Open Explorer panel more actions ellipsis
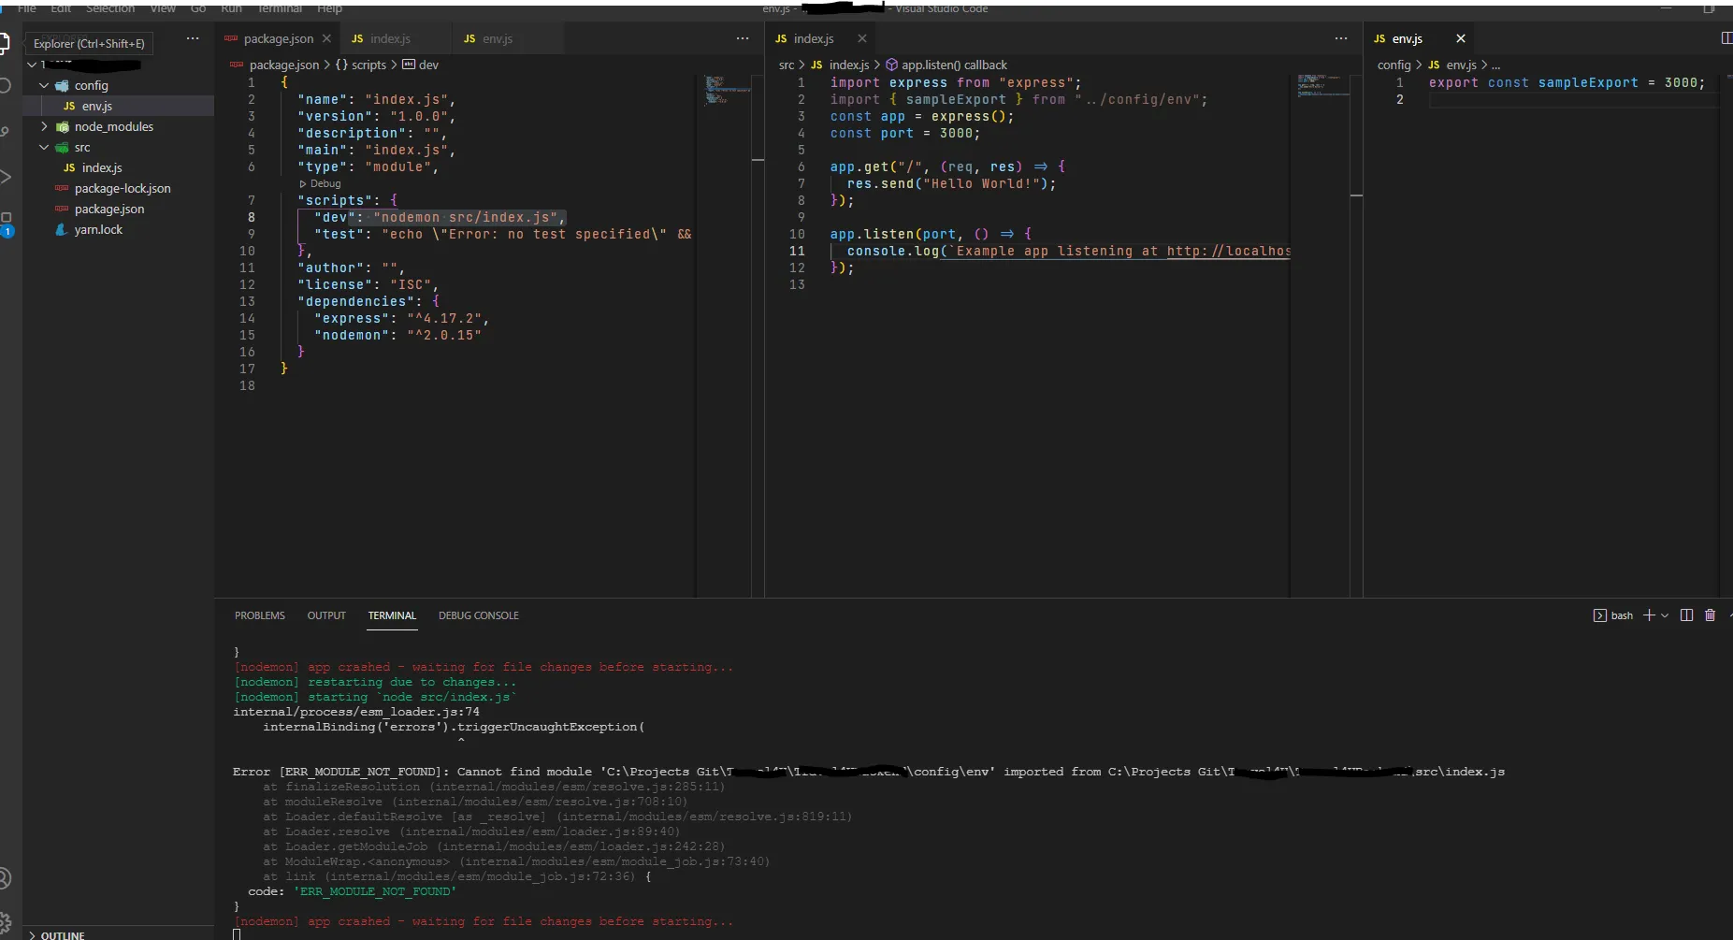 coord(193,38)
